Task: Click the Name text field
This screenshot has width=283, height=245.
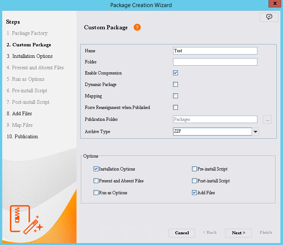Action: tap(215, 51)
